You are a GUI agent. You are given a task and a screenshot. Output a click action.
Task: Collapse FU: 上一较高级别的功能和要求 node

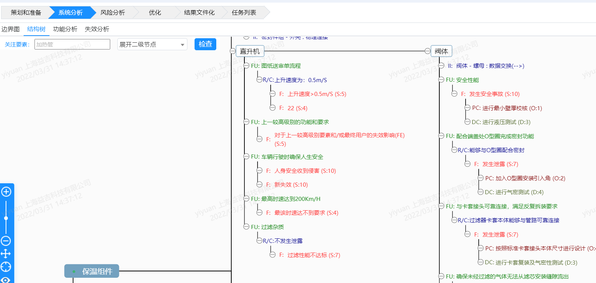[x=246, y=122]
